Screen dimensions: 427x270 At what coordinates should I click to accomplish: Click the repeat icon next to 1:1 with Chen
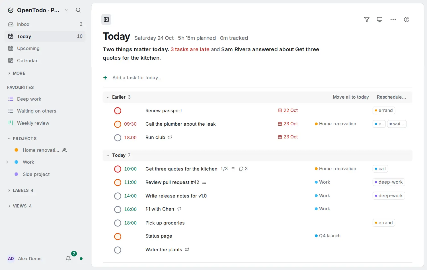[179, 209]
